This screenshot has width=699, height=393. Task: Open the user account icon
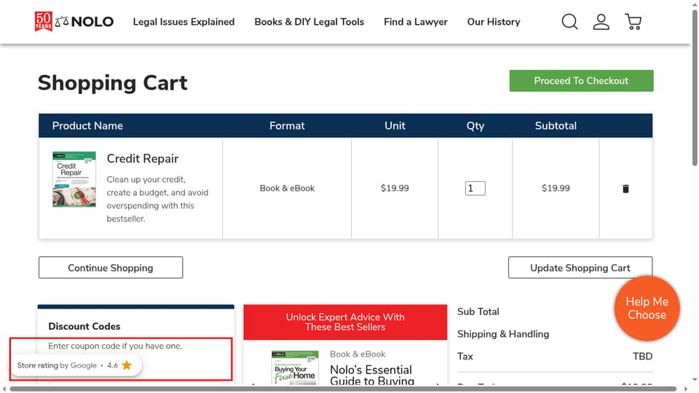point(601,21)
